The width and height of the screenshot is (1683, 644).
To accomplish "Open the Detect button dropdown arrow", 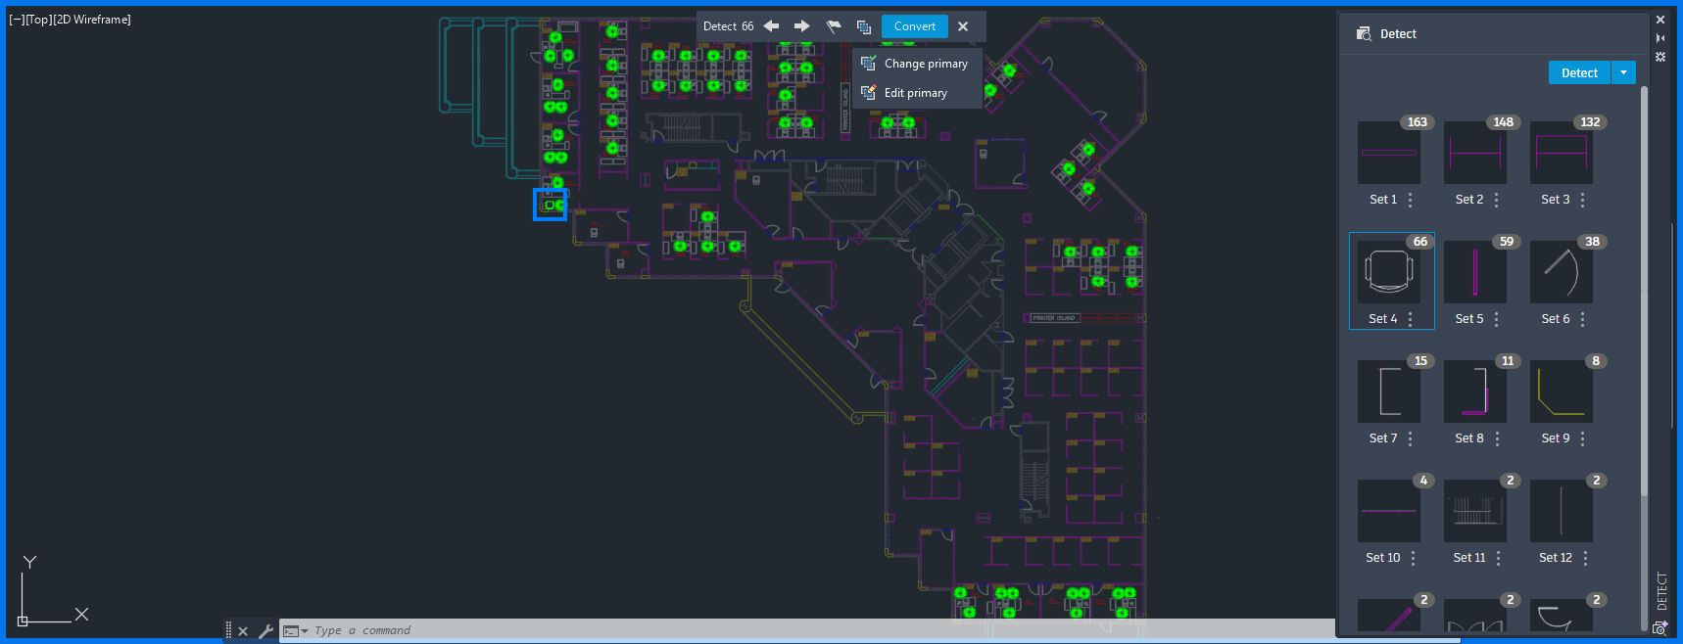I will 1623,72.
